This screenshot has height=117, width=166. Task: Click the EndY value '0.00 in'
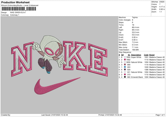point(135,40)
